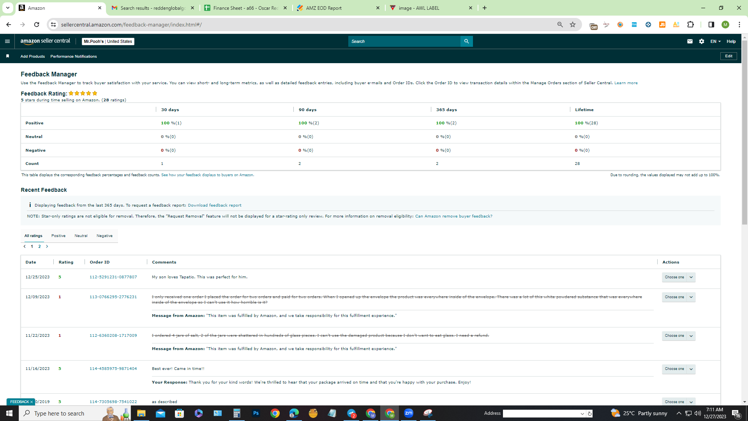Go to the previous feedback page arrow
The width and height of the screenshot is (748, 421).
[25, 246]
